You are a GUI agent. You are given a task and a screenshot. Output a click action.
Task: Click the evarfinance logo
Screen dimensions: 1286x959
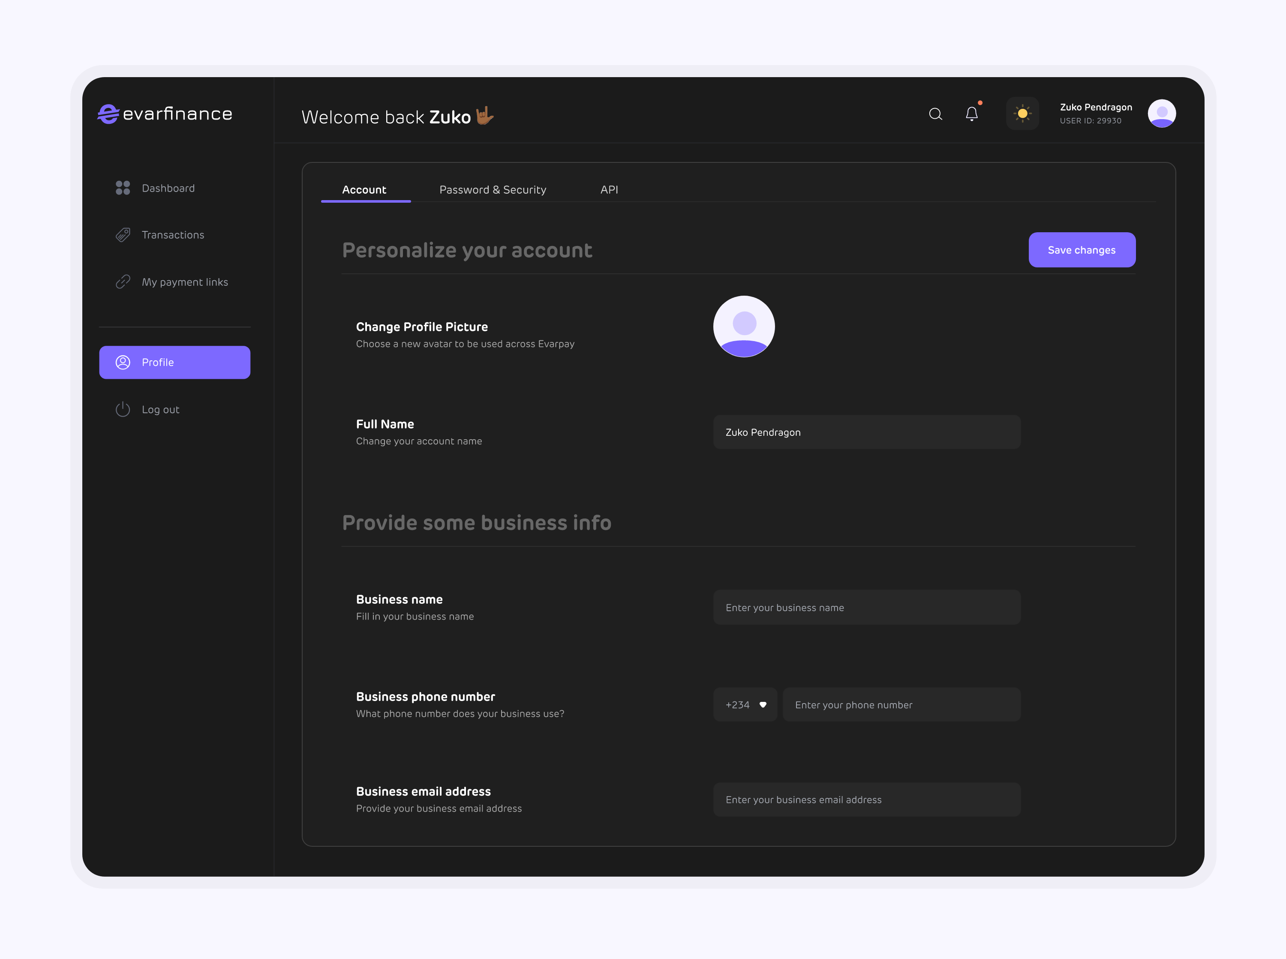coord(165,114)
